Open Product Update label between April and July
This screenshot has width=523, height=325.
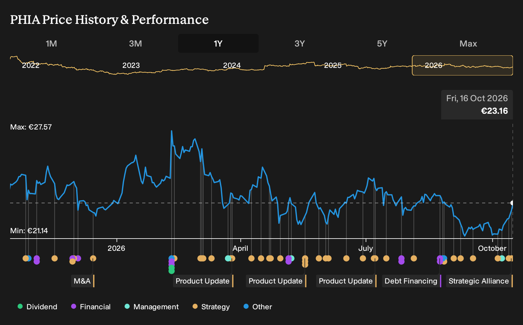tap(276, 281)
